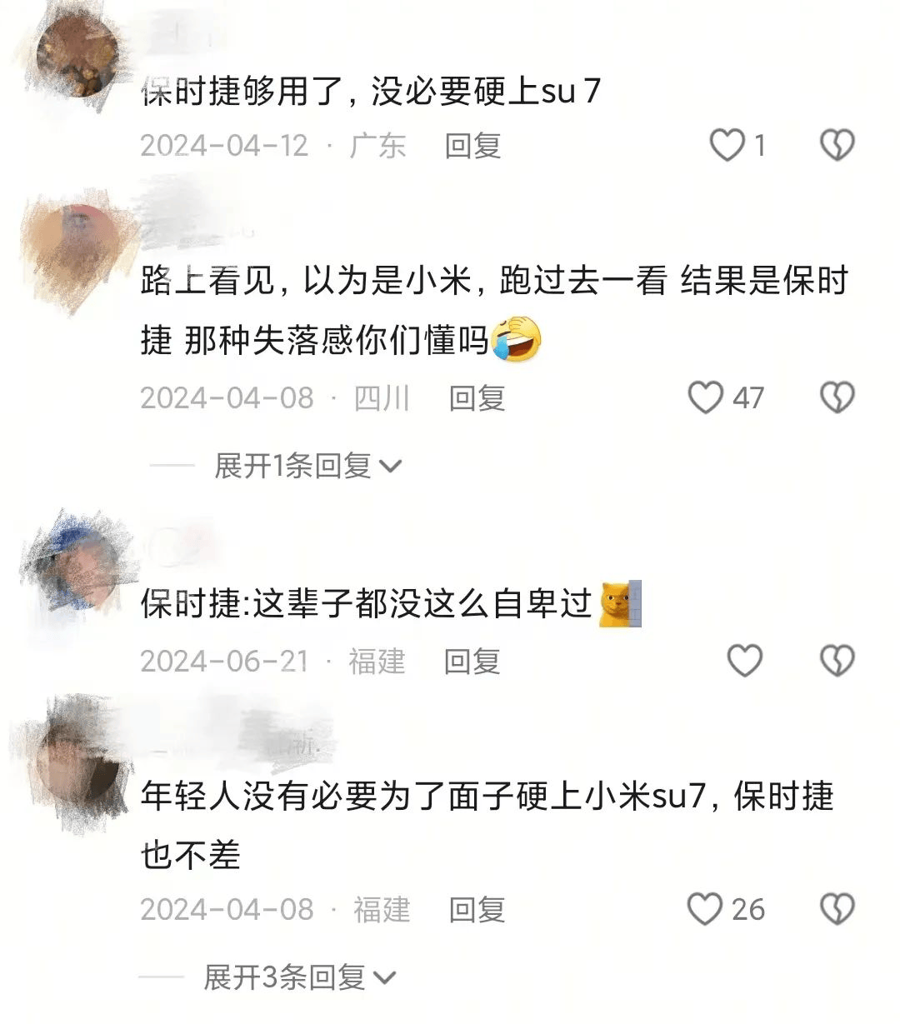Reply to the Guangdong comment via 回复
Image resolution: width=900 pixels, height=1024 pixels.
(x=472, y=145)
